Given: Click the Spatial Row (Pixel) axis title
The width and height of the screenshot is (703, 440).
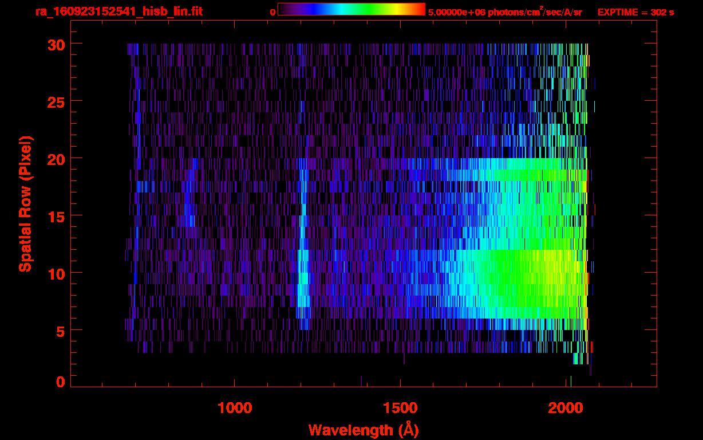Looking at the screenshot, I should [25, 204].
